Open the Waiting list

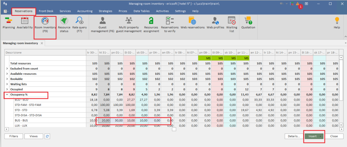click(232, 25)
